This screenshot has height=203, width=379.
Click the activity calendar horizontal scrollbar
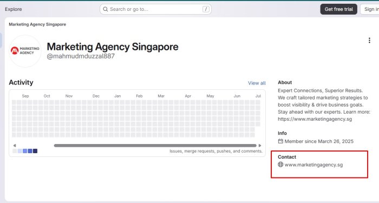(155, 146)
